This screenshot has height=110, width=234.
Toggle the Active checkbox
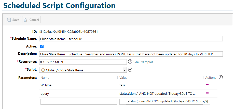[x=42, y=46]
